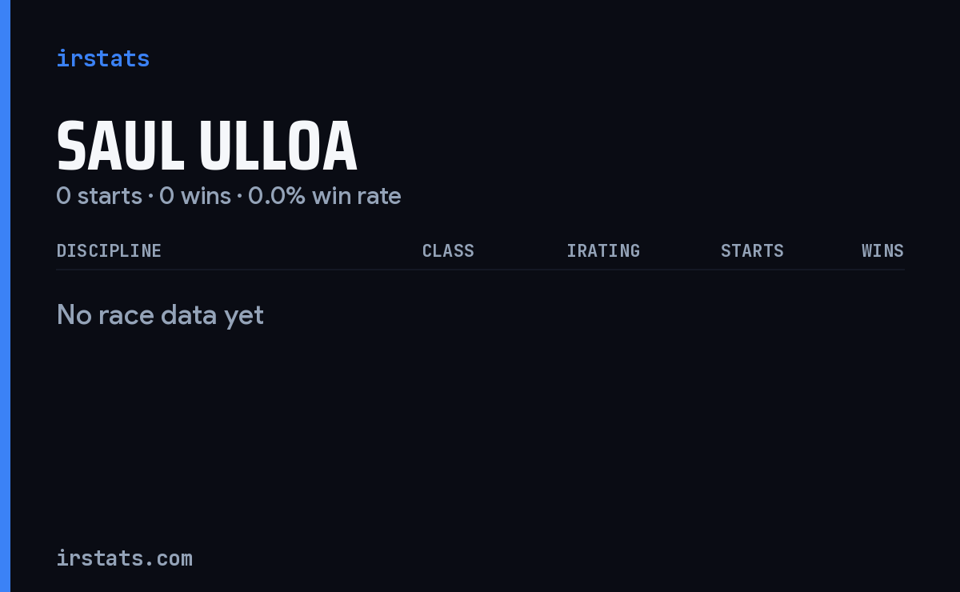The height and width of the screenshot is (592, 960).
Task: Sort by the DISCIPLINE column header
Action: click(x=109, y=250)
